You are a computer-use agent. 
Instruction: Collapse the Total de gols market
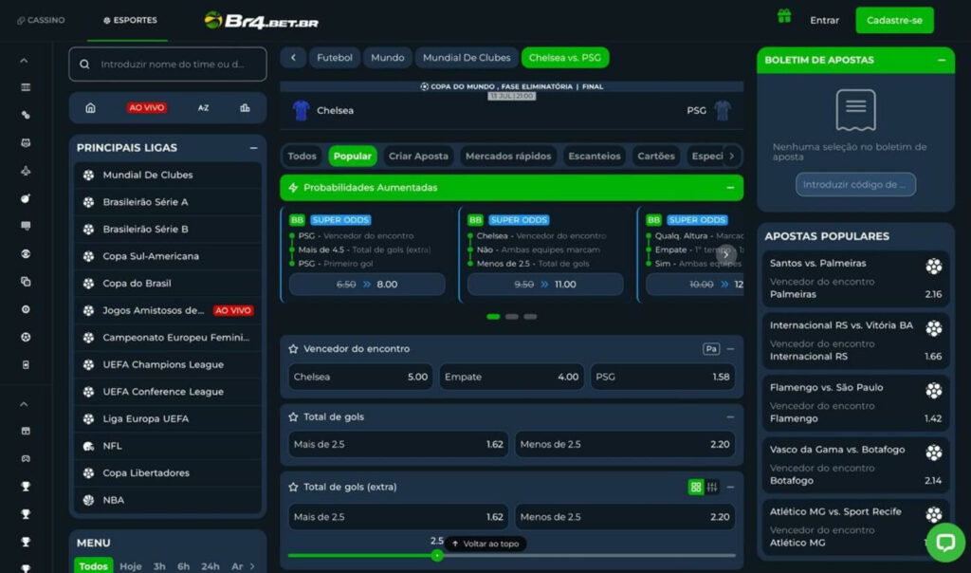730,416
